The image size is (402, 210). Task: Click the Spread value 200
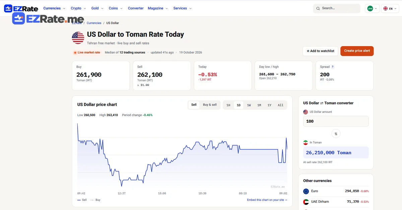tap(325, 75)
